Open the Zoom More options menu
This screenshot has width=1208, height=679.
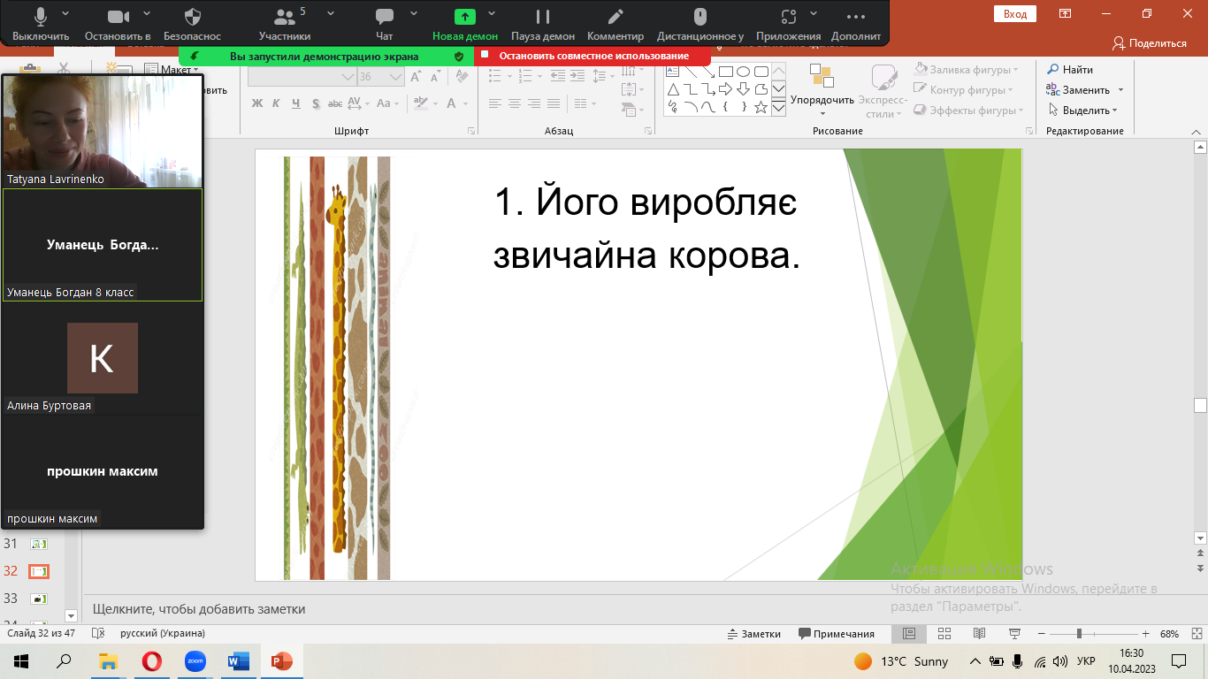pyautogui.click(x=856, y=24)
